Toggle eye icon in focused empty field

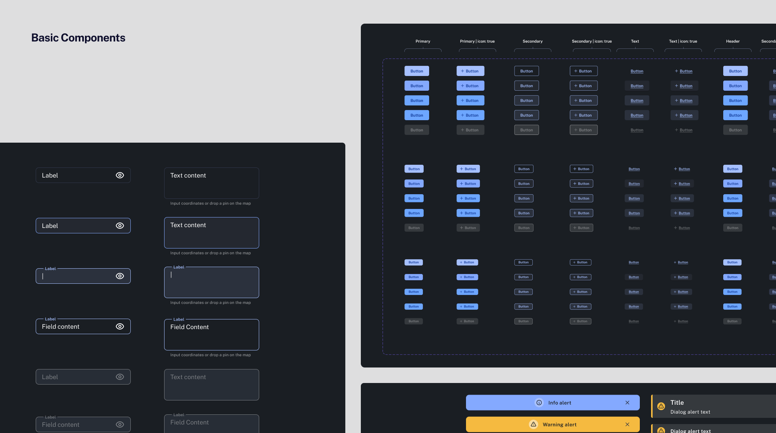pyautogui.click(x=120, y=276)
